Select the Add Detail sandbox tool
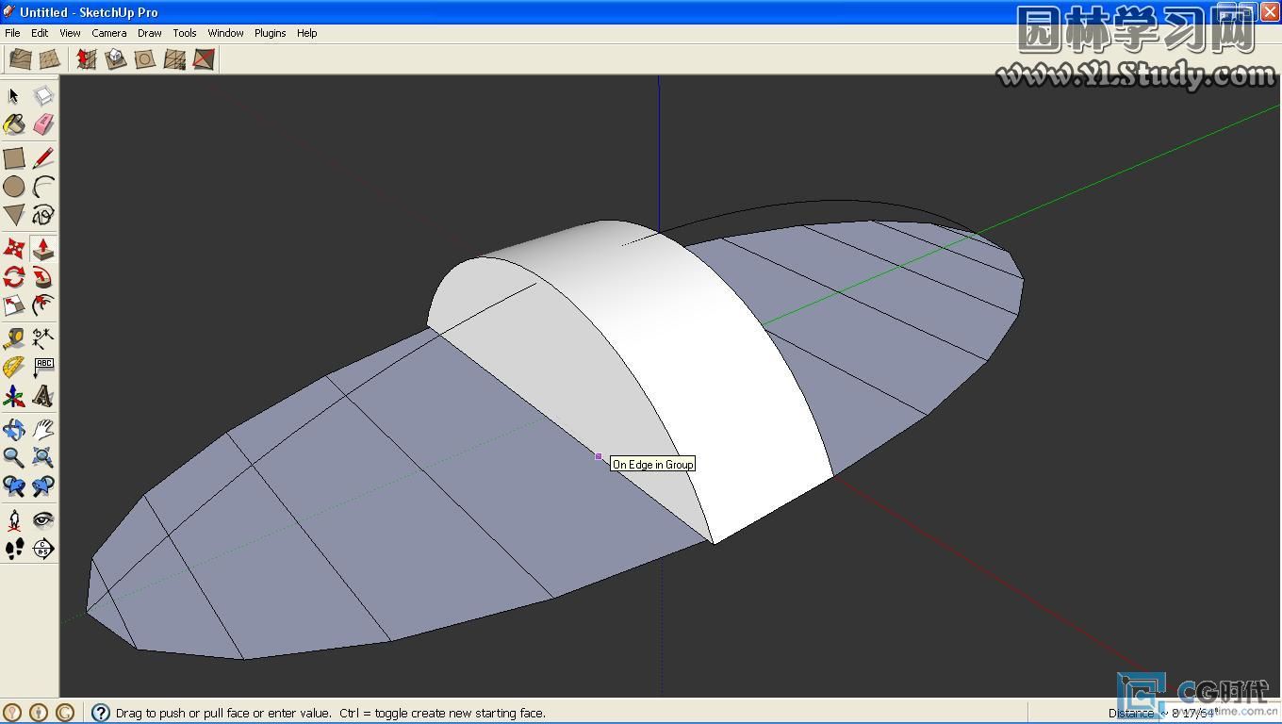The image size is (1282, 724). pos(174,59)
